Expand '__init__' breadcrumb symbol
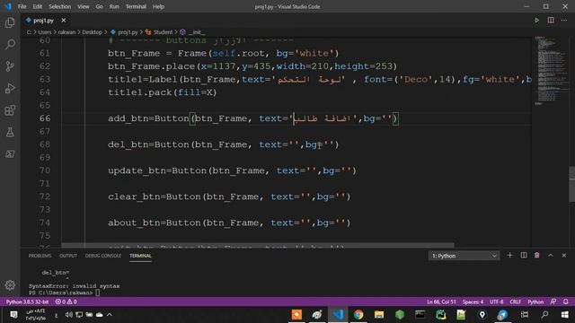The width and height of the screenshot is (575, 323). tap(197, 32)
